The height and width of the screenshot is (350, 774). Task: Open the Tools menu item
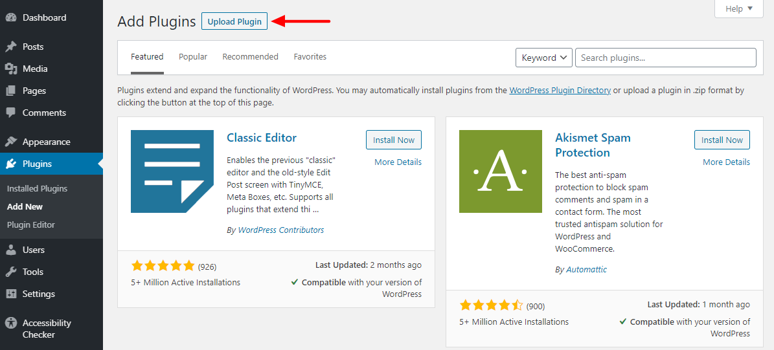point(33,272)
